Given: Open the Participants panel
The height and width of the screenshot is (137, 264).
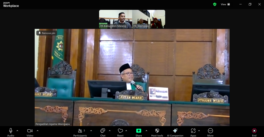Looking at the screenshot, I should click(80, 132).
